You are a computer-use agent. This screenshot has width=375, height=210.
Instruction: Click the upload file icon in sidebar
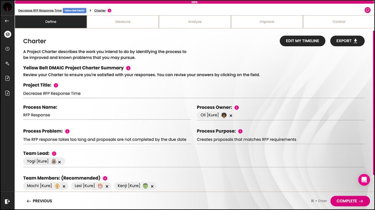tap(7, 78)
